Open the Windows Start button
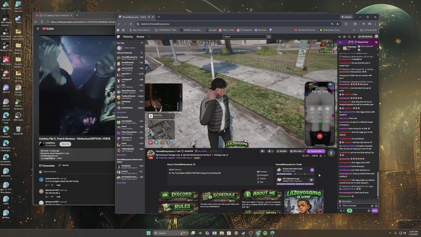This screenshot has width=421, height=237. (148, 233)
